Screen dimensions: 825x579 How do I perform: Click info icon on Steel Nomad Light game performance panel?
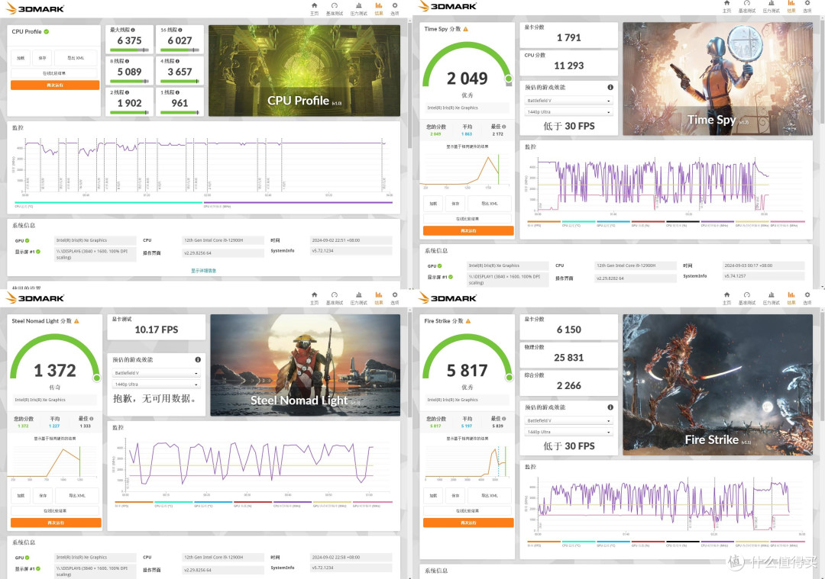pyautogui.click(x=198, y=360)
